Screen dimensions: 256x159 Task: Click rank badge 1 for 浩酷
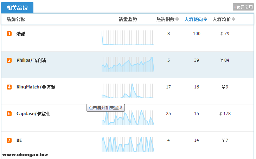9,34
